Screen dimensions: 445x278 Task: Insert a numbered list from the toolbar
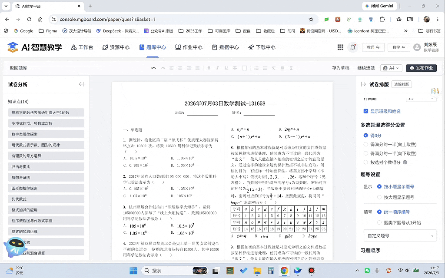click(256, 68)
